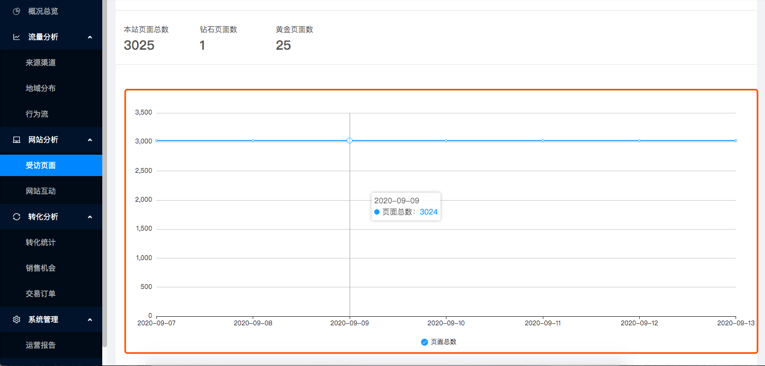Click the 流量分析 line chart icon
The image size is (765, 366).
[17, 37]
